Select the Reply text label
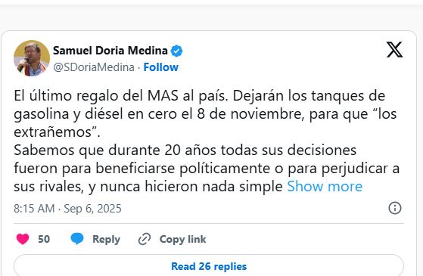 click(106, 240)
